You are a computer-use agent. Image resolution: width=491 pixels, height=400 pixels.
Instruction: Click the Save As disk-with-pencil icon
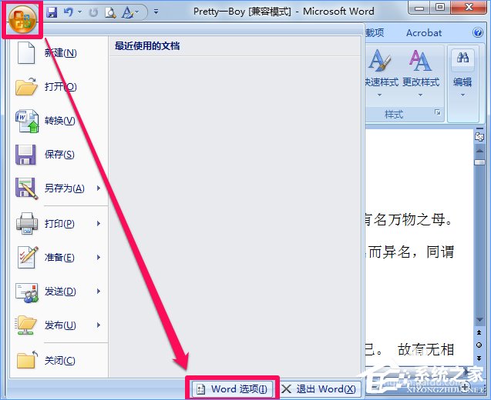(x=27, y=188)
